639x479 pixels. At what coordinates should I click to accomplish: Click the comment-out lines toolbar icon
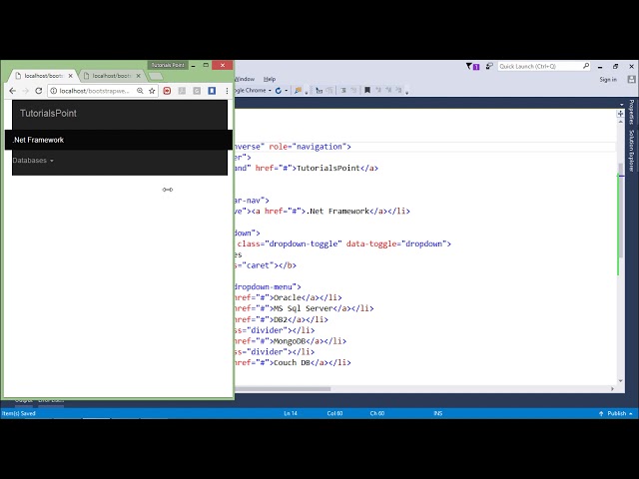click(x=343, y=91)
